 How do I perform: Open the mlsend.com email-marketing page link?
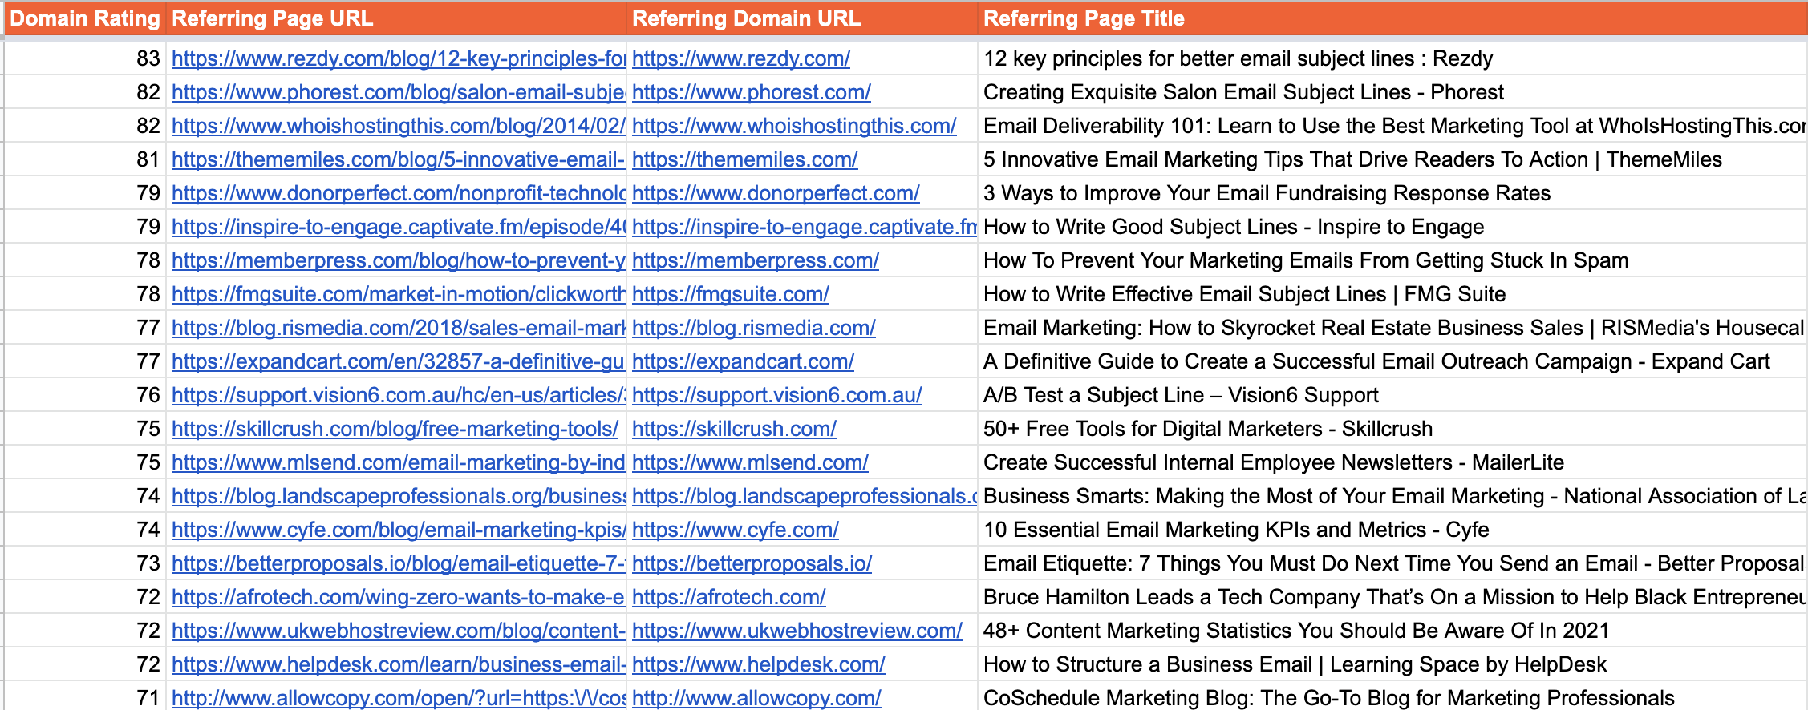[x=398, y=462]
